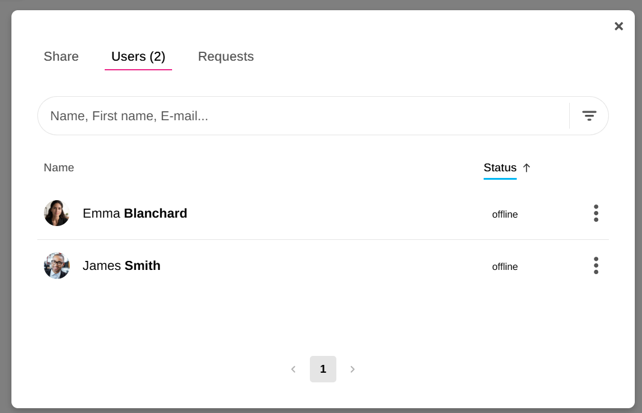Select the James Smith user name

[122, 266]
